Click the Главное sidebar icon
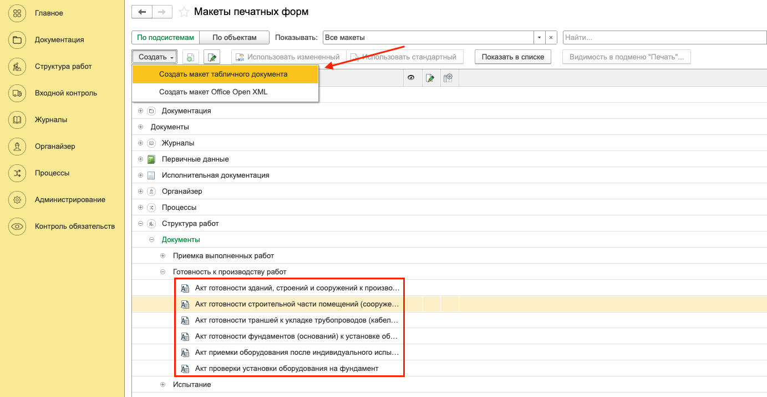The width and height of the screenshot is (767, 397). tap(17, 13)
